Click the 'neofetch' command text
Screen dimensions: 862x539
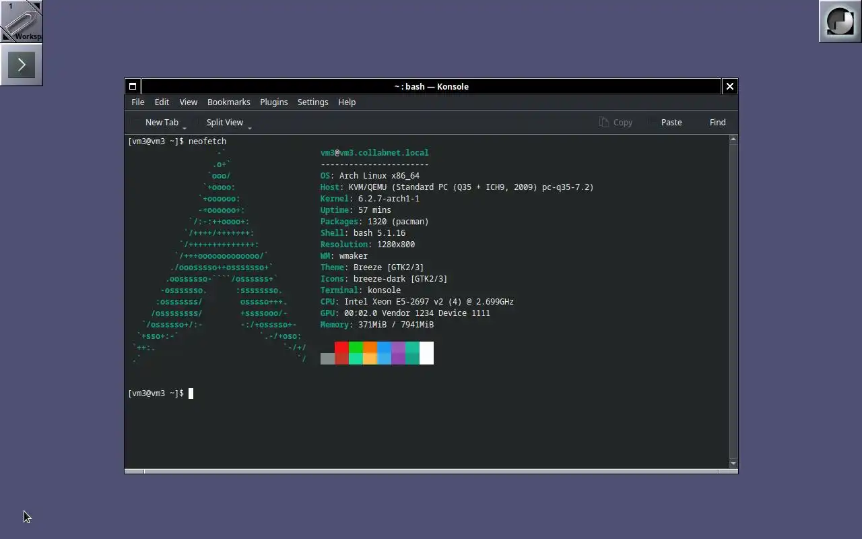point(207,141)
